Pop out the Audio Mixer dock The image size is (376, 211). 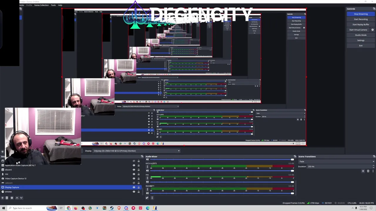(x=295, y=156)
